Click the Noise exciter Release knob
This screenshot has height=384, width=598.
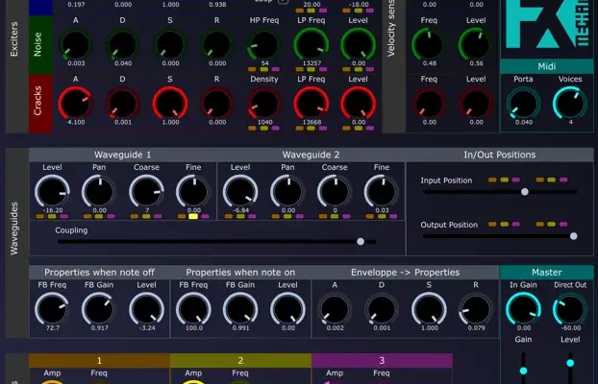click(x=216, y=44)
